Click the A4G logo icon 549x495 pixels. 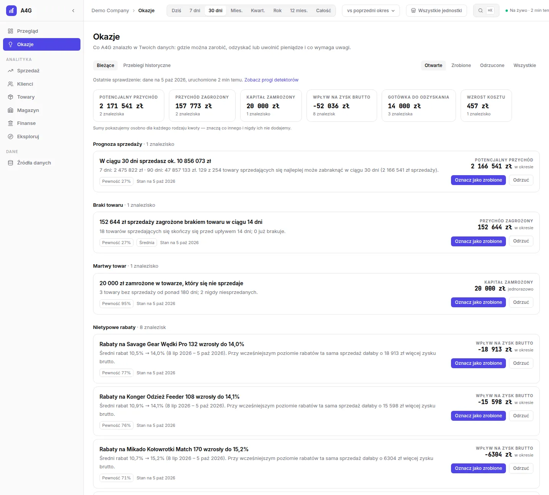point(11,11)
